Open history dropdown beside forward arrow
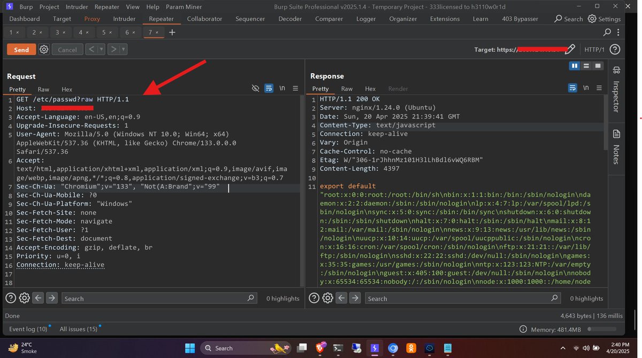The width and height of the screenshot is (642, 358). tap(124, 49)
